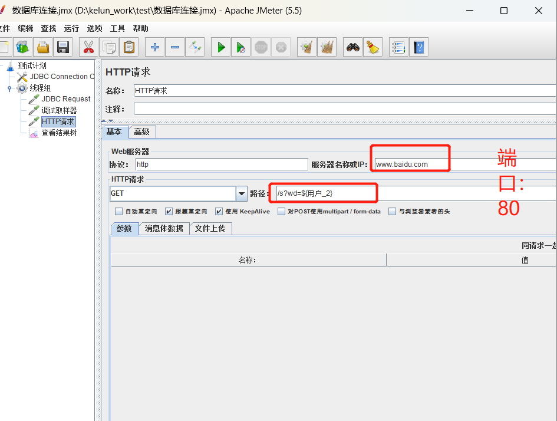Reset search with the yellow broom icon

[x=373, y=47]
